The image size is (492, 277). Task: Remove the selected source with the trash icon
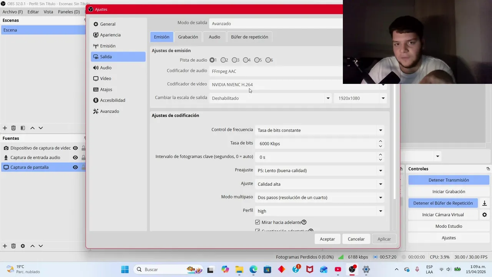pyautogui.click(x=13, y=246)
